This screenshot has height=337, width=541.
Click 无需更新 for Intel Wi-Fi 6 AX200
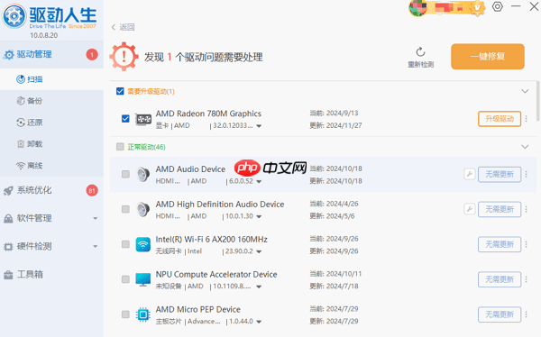tap(500, 244)
